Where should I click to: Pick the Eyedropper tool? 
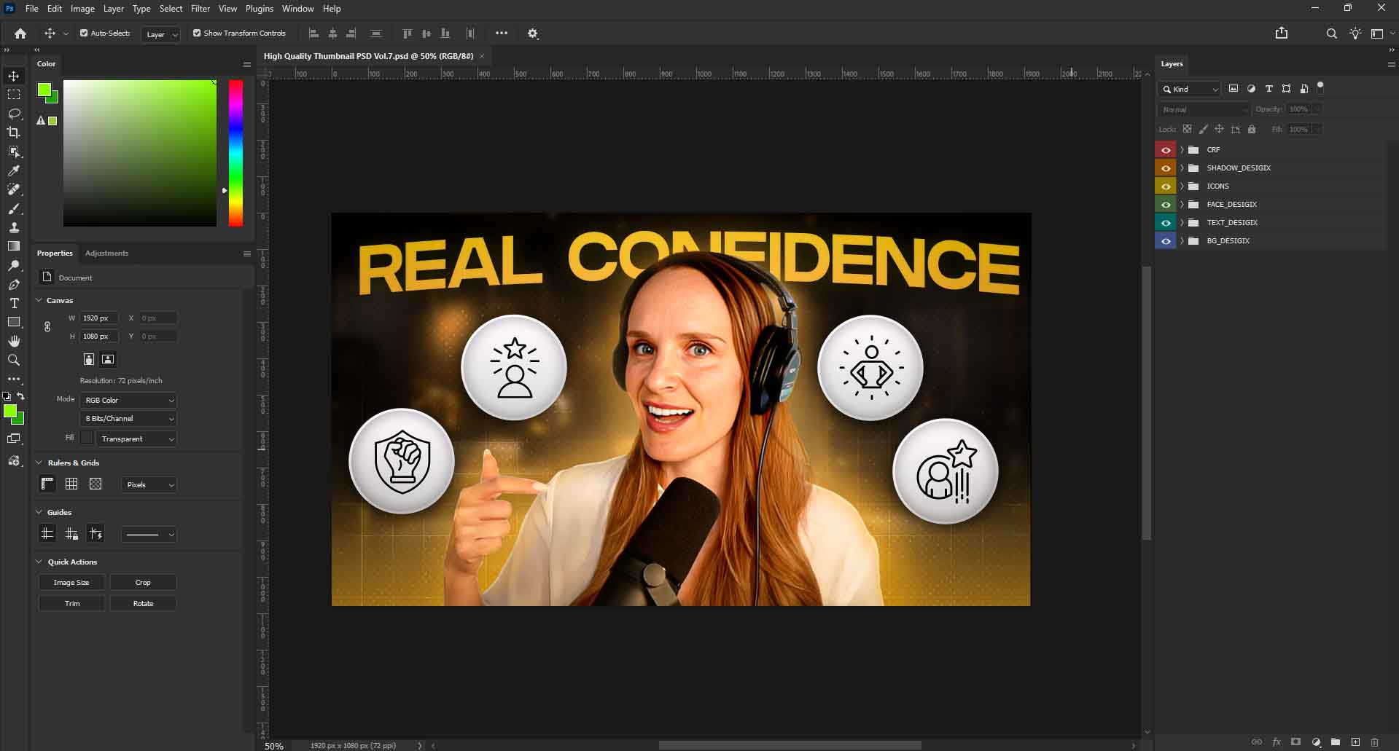coord(14,170)
